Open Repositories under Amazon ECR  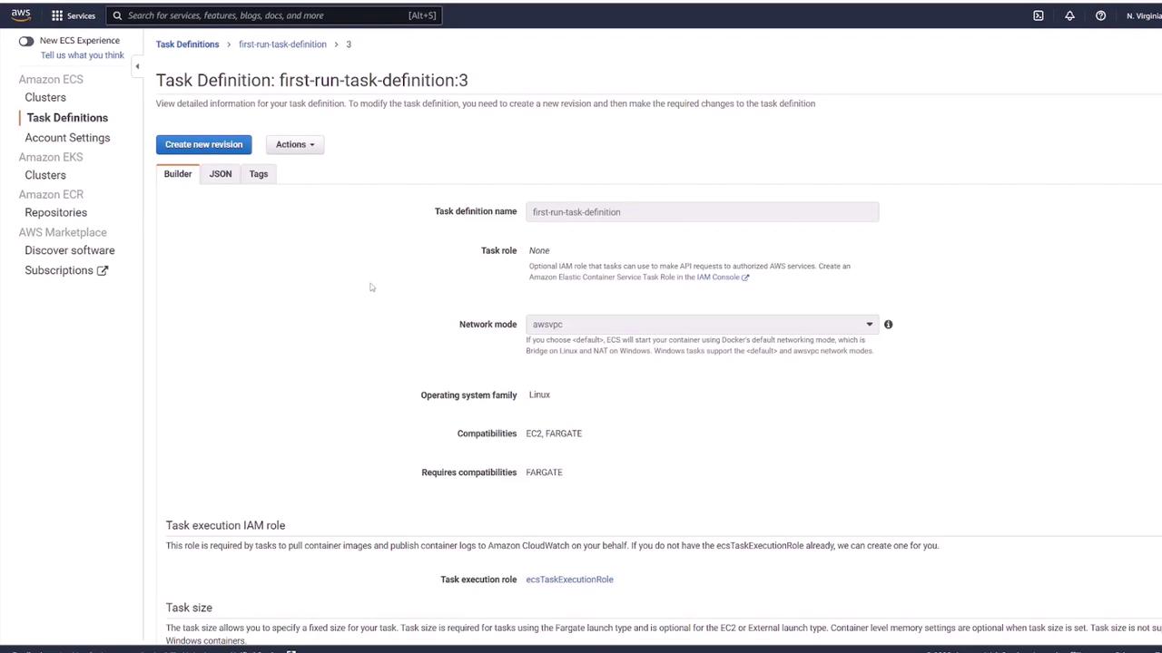click(56, 212)
